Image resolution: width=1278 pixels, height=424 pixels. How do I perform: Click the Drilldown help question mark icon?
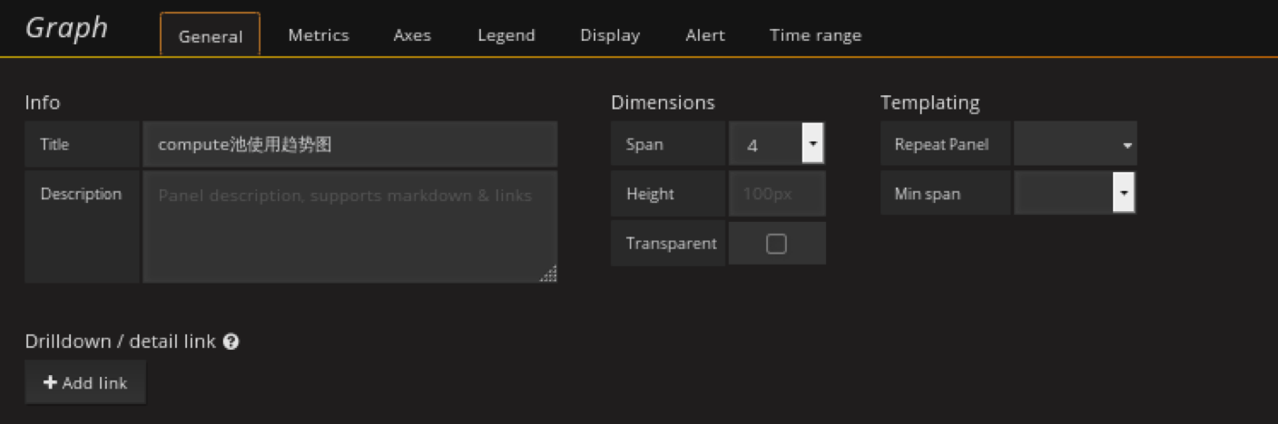click(x=231, y=342)
